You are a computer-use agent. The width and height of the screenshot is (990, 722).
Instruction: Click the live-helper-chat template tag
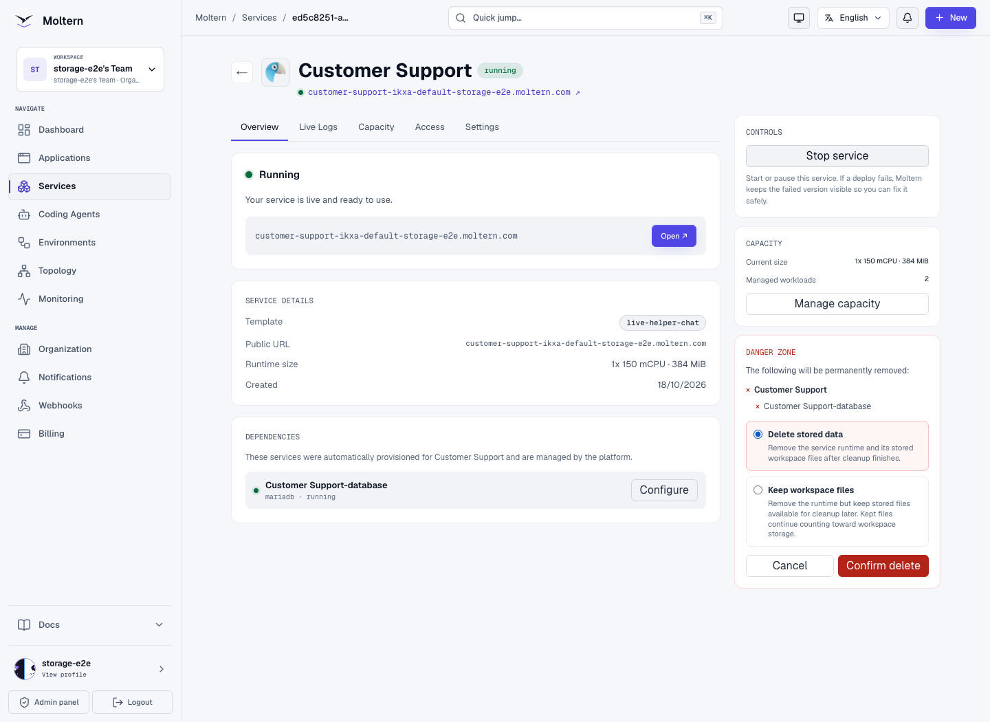[x=663, y=322]
